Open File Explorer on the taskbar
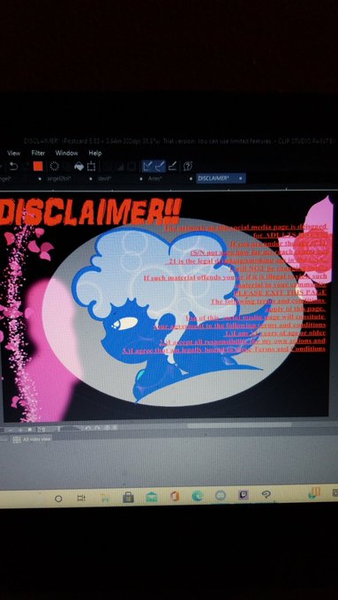The image size is (338, 600). (104, 498)
